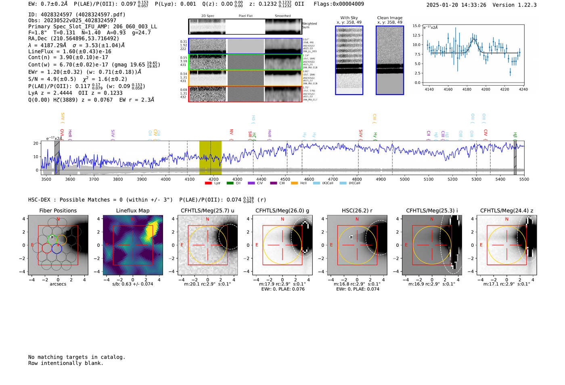Select the Obs: 20230522v025_4028324597 line
This screenshot has height=385, width=565.
coord(72,21)
